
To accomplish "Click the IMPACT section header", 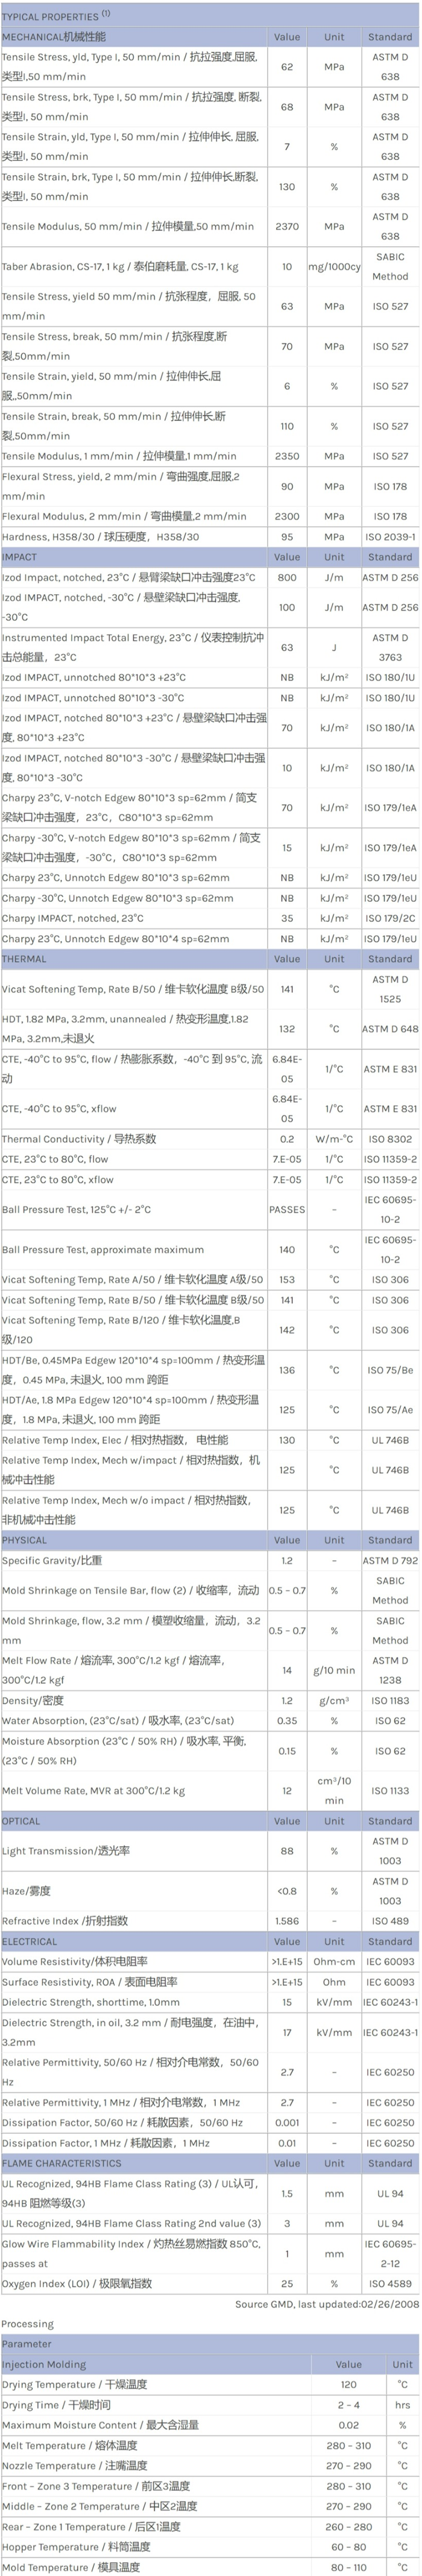I will tap(20, 557).
